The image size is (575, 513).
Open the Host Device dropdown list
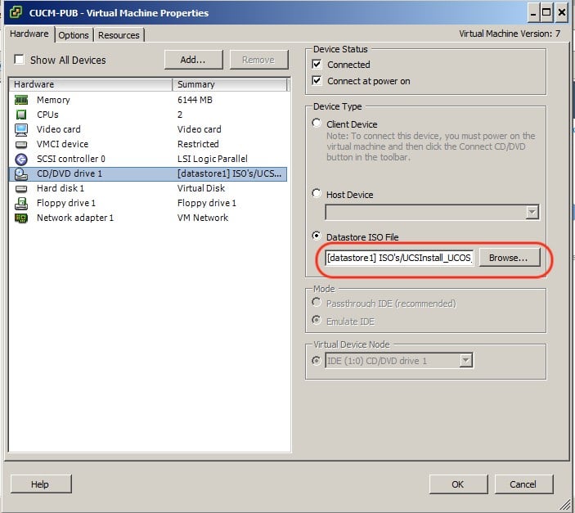click(532, 212)
